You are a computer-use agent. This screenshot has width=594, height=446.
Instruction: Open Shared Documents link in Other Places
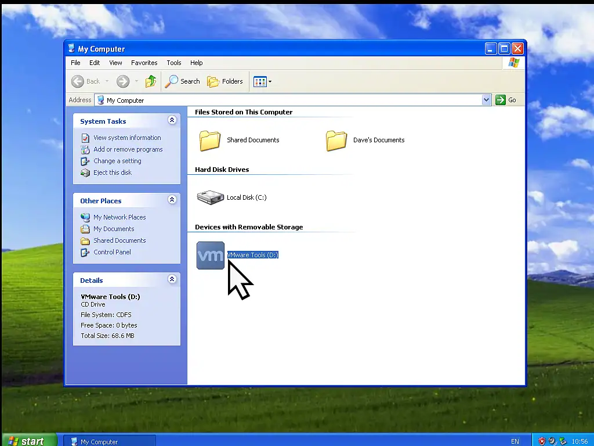(119, 240)
